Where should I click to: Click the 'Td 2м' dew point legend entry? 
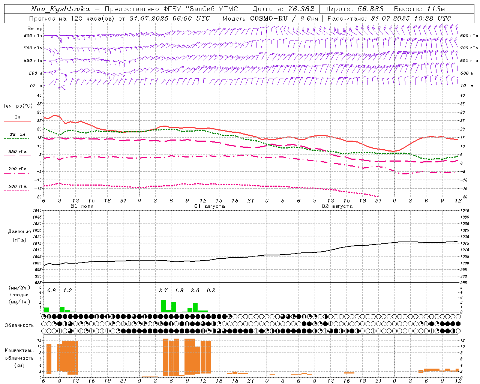click(17, 134)
